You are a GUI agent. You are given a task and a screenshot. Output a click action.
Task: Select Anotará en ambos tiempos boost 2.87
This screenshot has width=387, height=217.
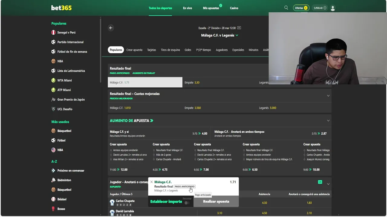(271, 134)
